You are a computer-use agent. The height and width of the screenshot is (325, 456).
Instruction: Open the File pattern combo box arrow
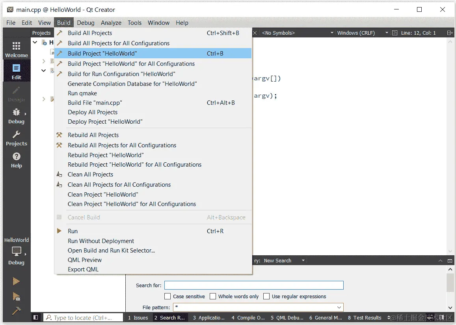pos(339,307)
